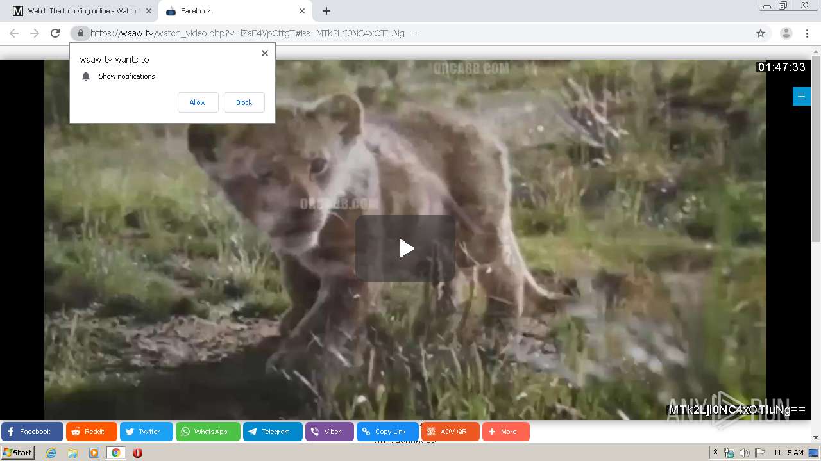Expand More sharing options
Screen dimensions: 821x461
(505, 432)
